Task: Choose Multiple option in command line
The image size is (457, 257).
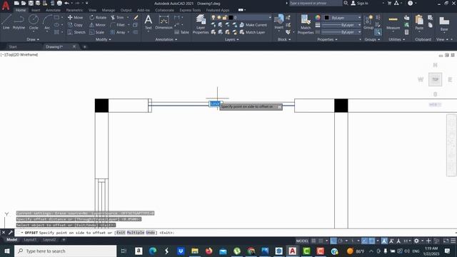Action: click(136, 233)
